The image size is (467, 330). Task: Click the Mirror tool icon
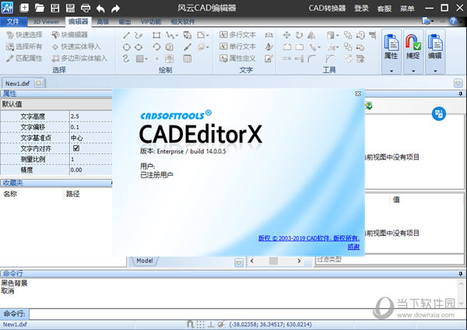[311, 35]
